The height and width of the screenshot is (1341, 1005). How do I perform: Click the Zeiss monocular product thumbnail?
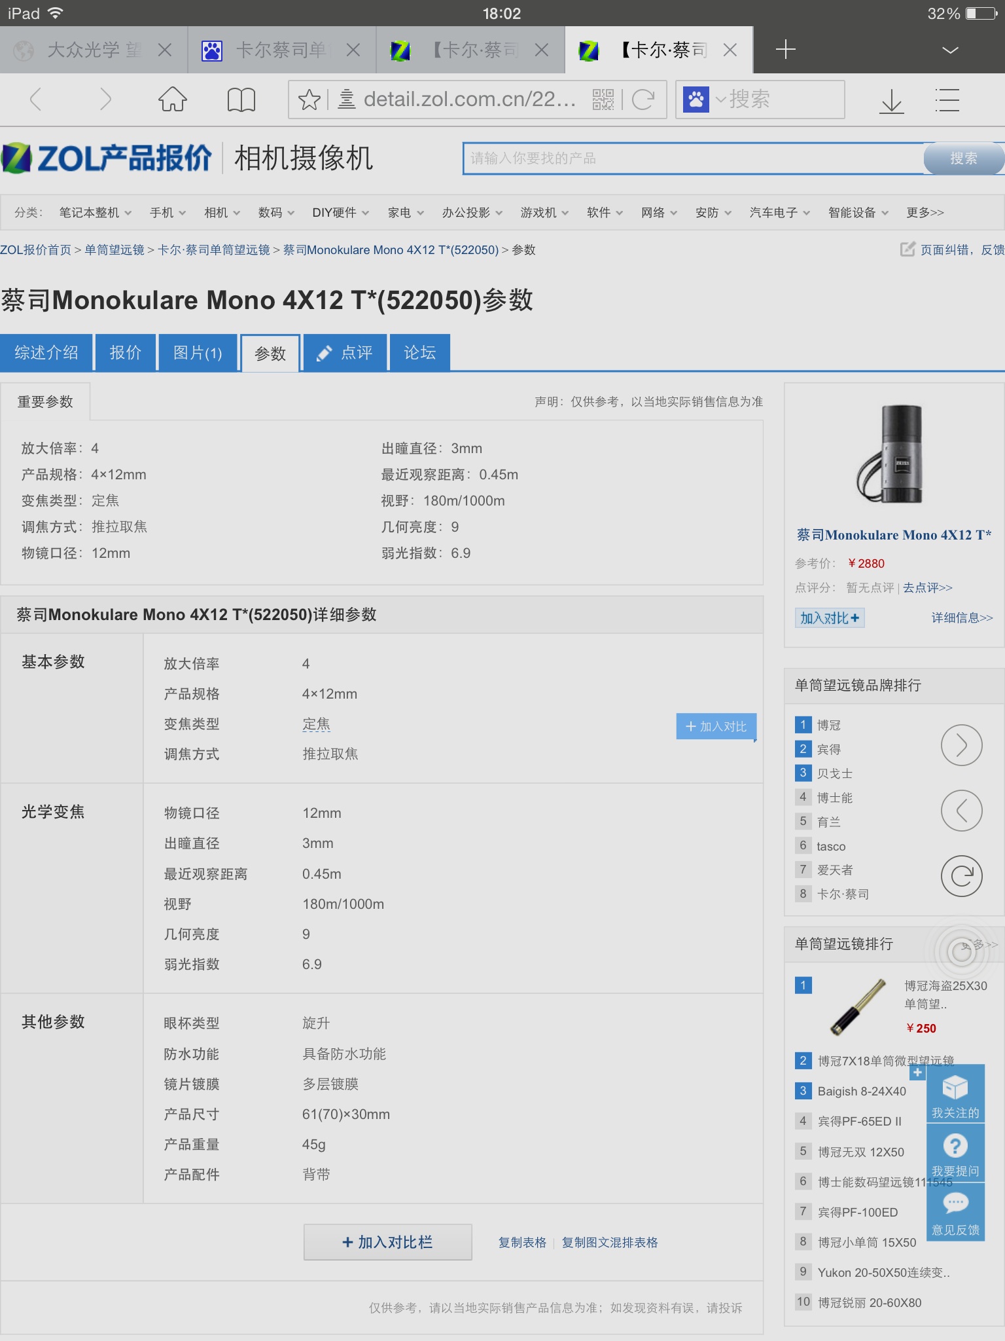click(890, 453)
